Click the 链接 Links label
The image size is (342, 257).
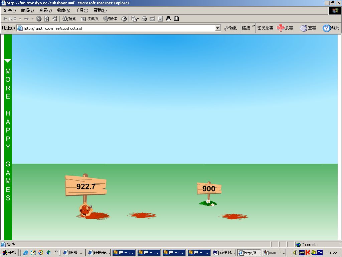(246, 28)
